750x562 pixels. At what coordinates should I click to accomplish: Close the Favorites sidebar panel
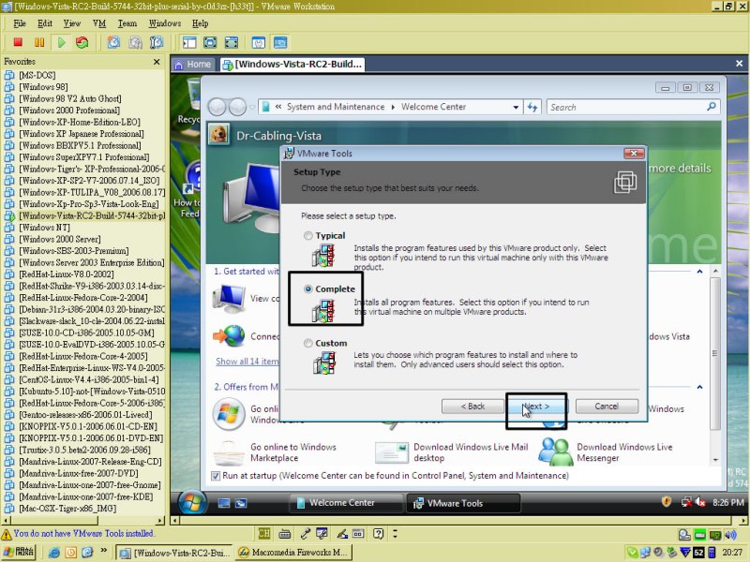click(157, 62)
